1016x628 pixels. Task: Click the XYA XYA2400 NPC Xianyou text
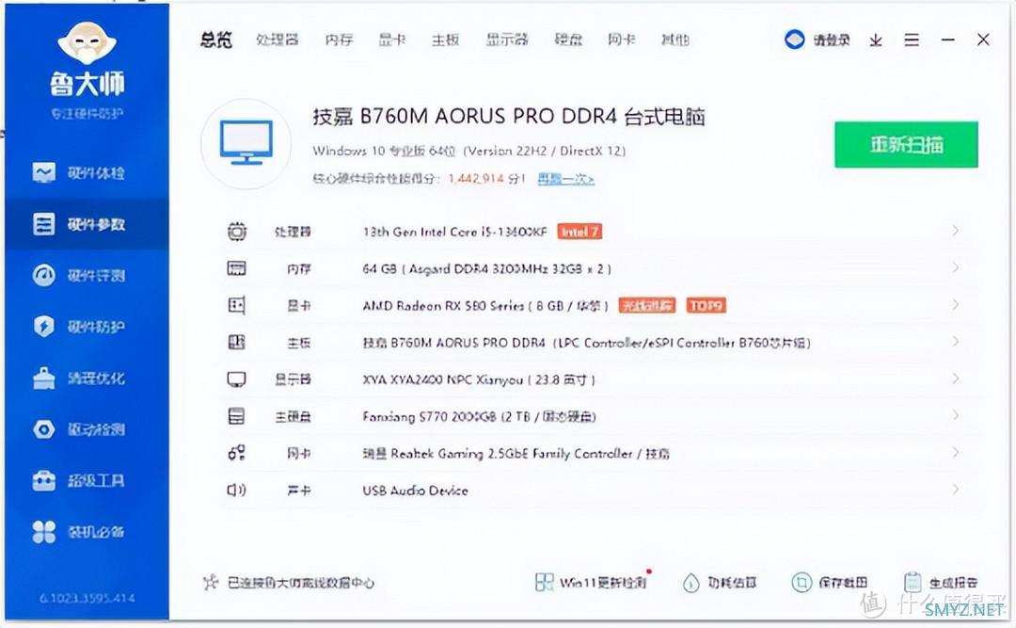pyautogui.click(x=478, y=379)
